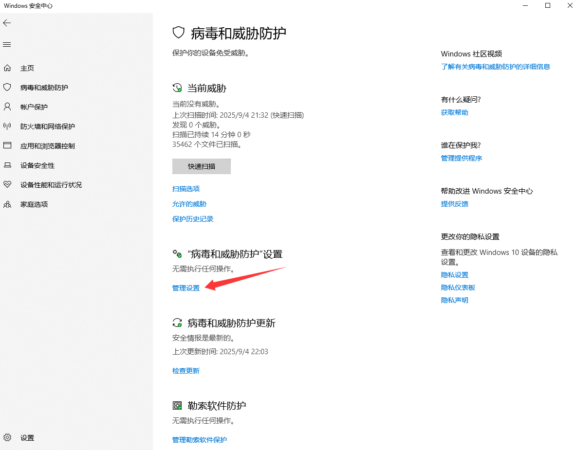
Task: Click the app and browser control icon
Action: [7, 146]
